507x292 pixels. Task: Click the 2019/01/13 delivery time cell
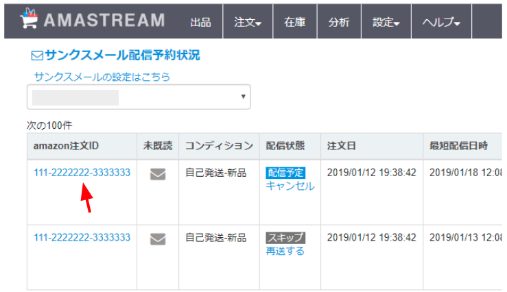point(466,238)
